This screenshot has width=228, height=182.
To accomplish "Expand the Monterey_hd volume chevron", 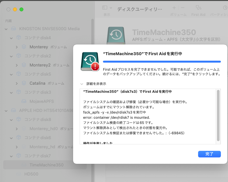I will coord(17,147).
